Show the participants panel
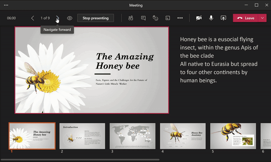The height and width of the screenshot is (162, 271). coord(131,18)
